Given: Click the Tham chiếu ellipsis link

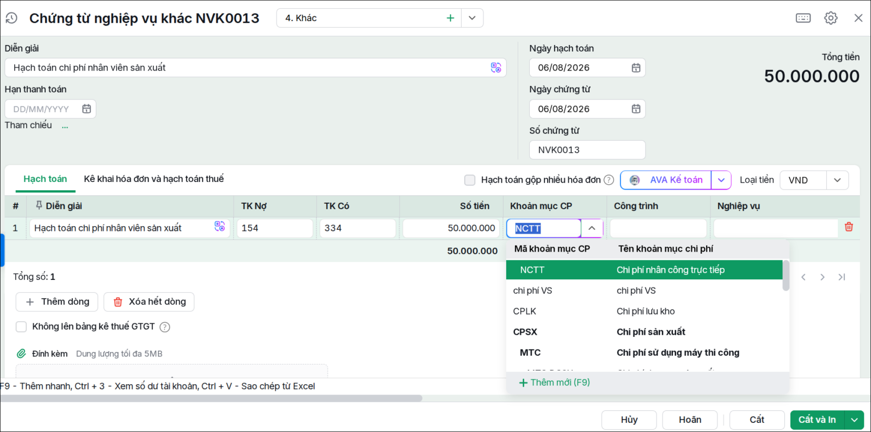Looking at the screenshot, I should pyautogui.click(x=65, y=126).
